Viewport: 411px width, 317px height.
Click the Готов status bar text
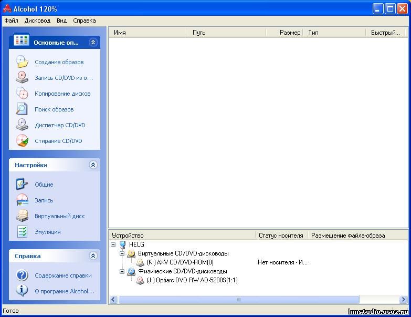coord(10,311)
